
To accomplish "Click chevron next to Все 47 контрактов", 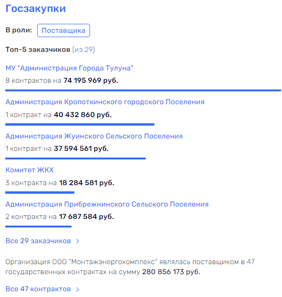I will [78, 289].
